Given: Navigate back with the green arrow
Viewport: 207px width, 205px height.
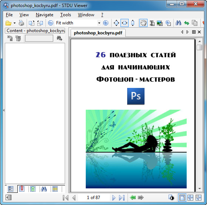Looking at the screenshot, I should tap(133, 198).
